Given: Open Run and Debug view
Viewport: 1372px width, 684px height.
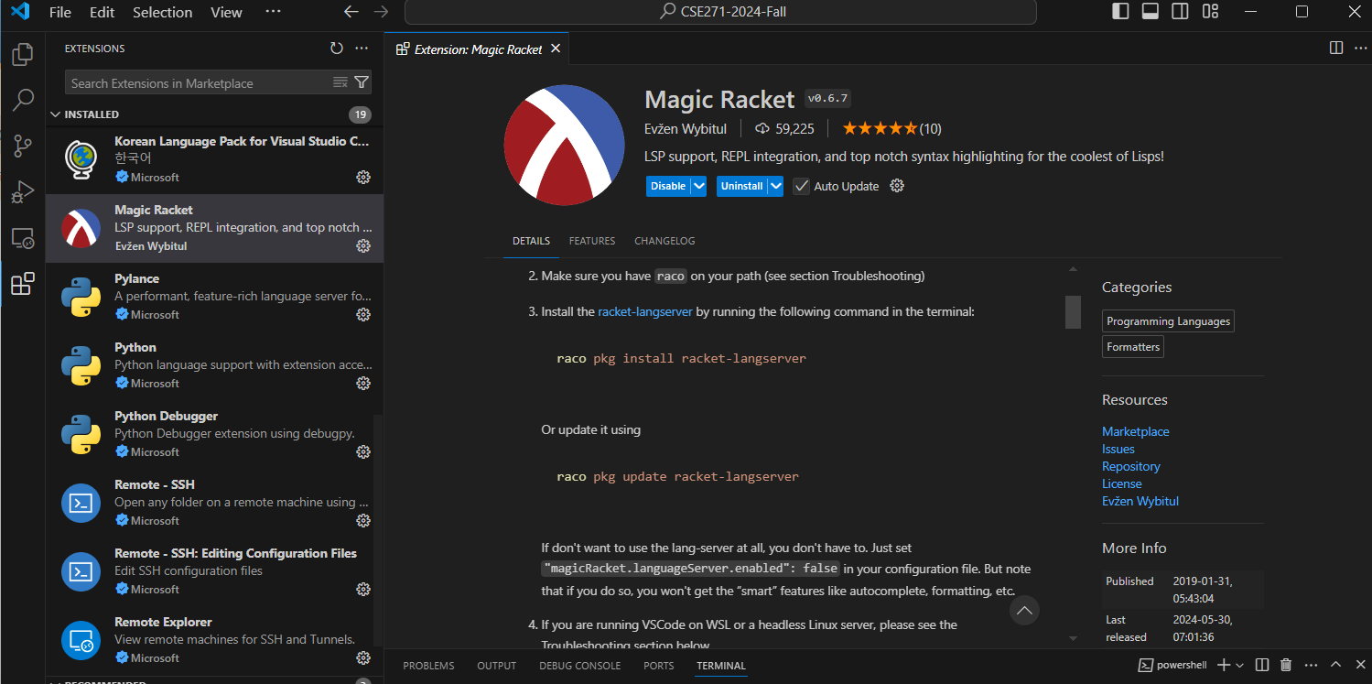Looking at the screenshot, I should (23, 192).
